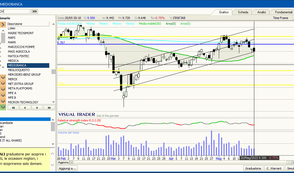Select MARR in the stock list

point(28,42)
